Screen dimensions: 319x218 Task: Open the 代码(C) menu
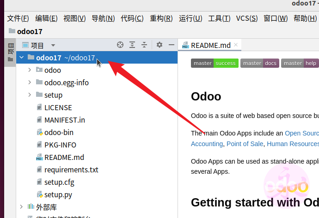coord(132,18)
